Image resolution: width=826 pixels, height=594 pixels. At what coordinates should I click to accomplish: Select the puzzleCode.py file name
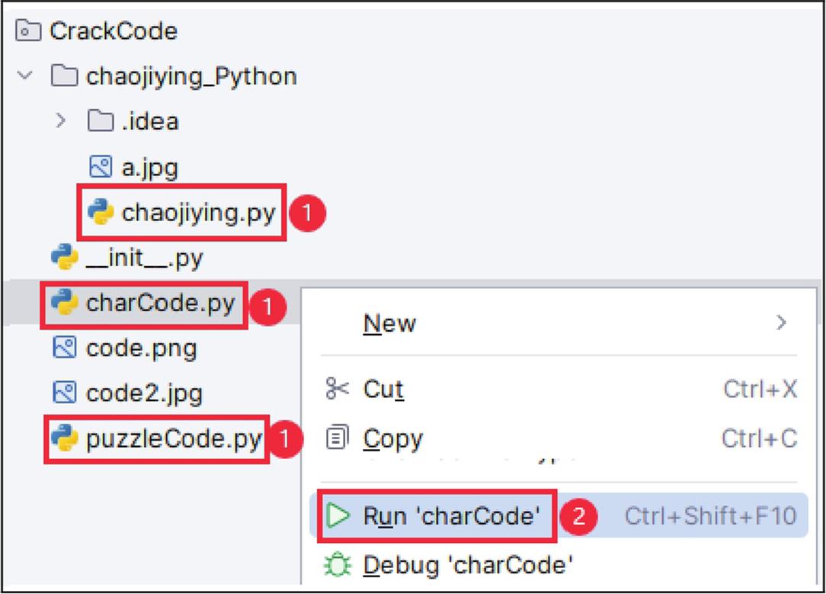point(174,438)
